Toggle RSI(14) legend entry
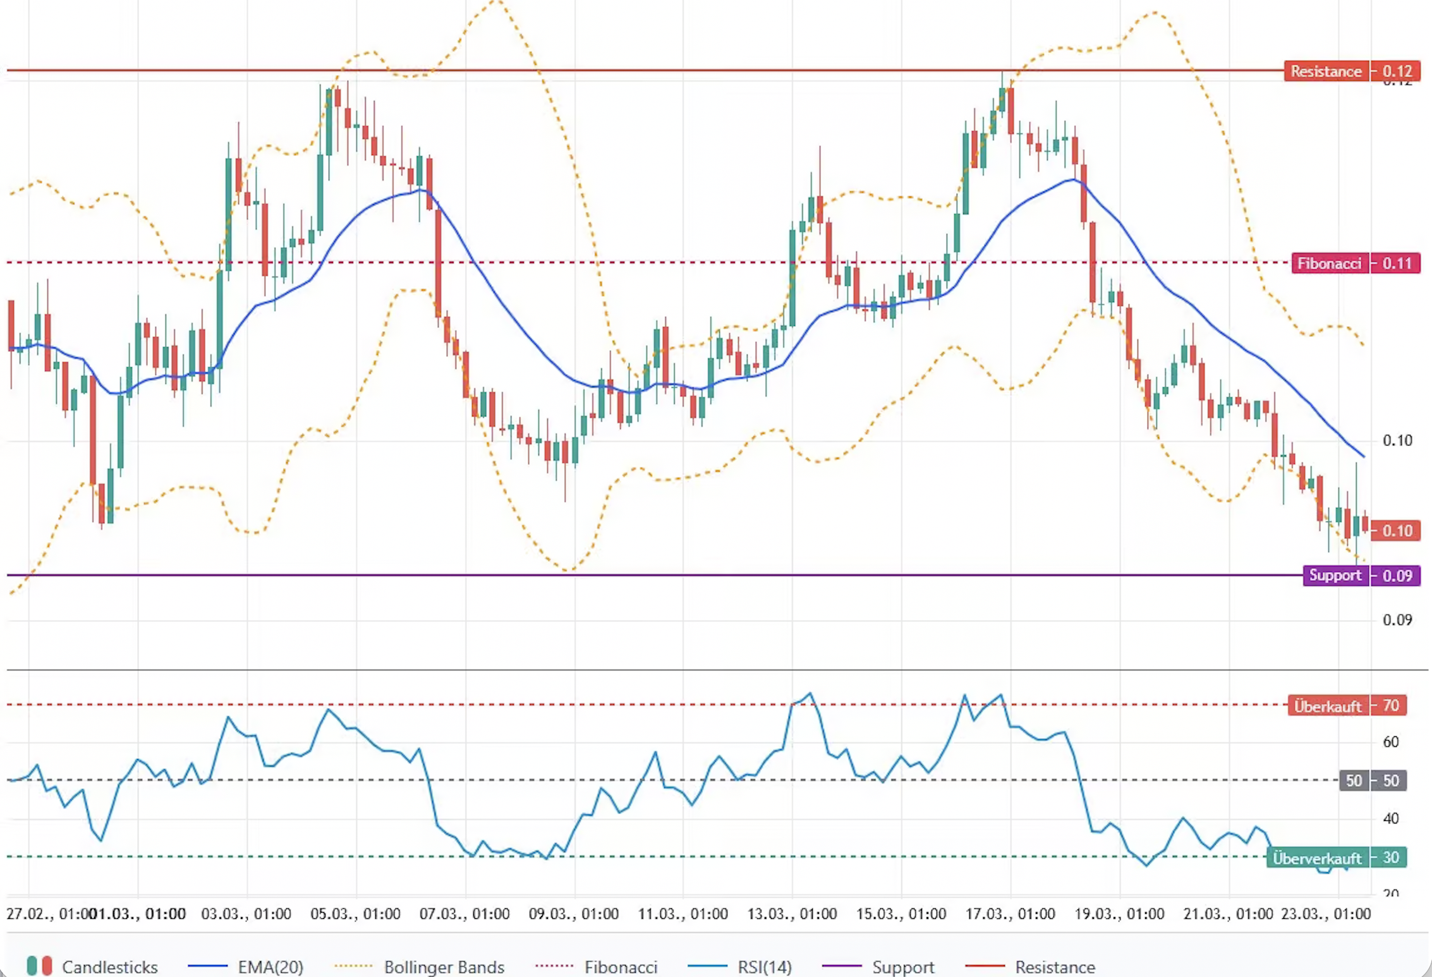 pos(764,967)
